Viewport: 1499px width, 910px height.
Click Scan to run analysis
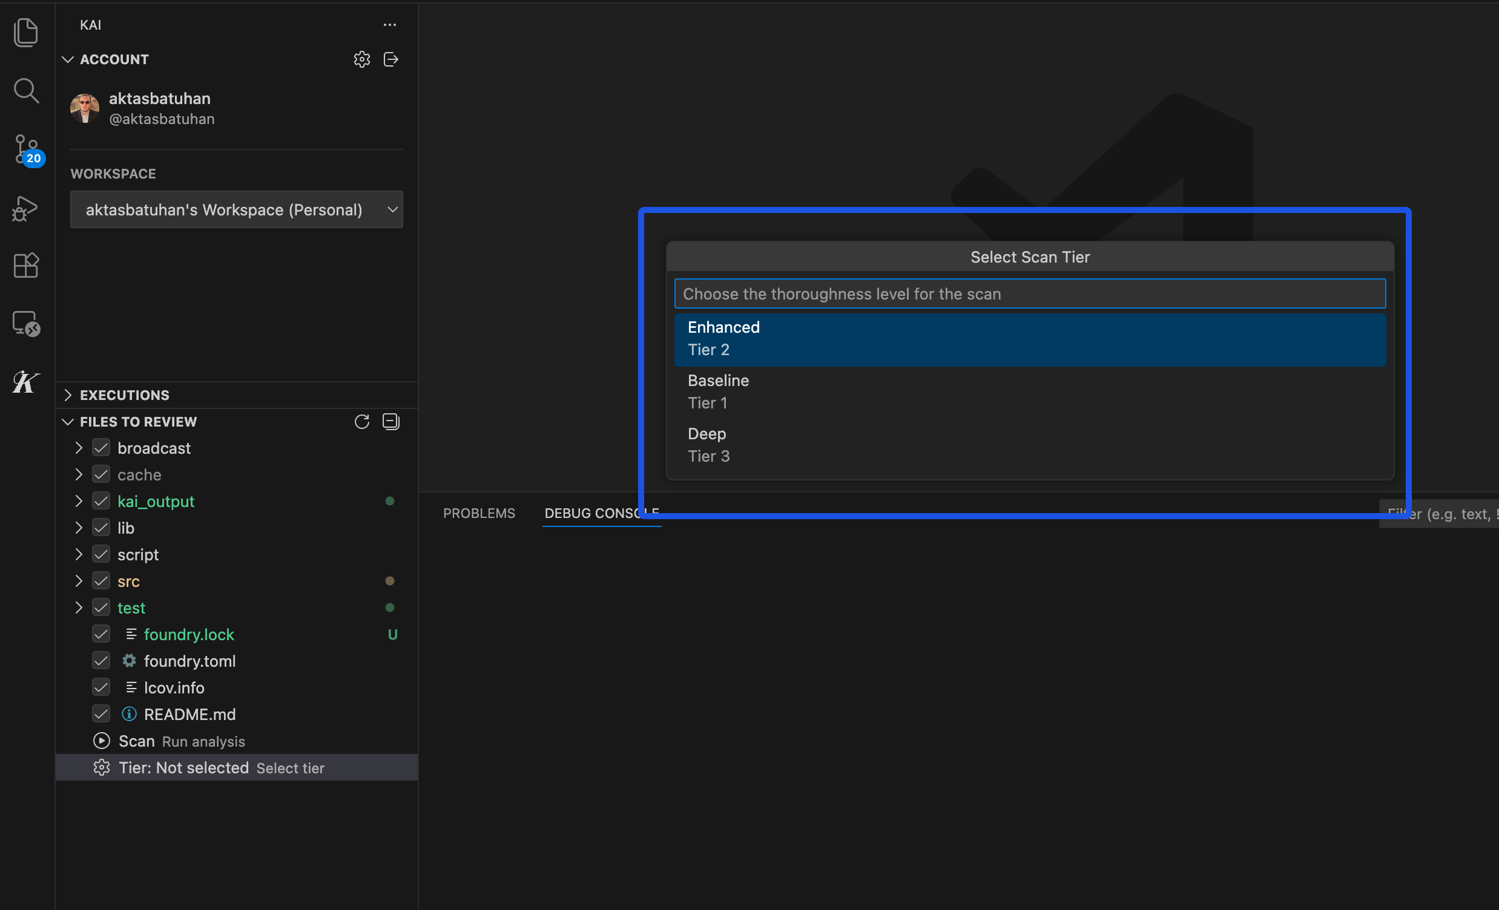click(x=136, y=742)
